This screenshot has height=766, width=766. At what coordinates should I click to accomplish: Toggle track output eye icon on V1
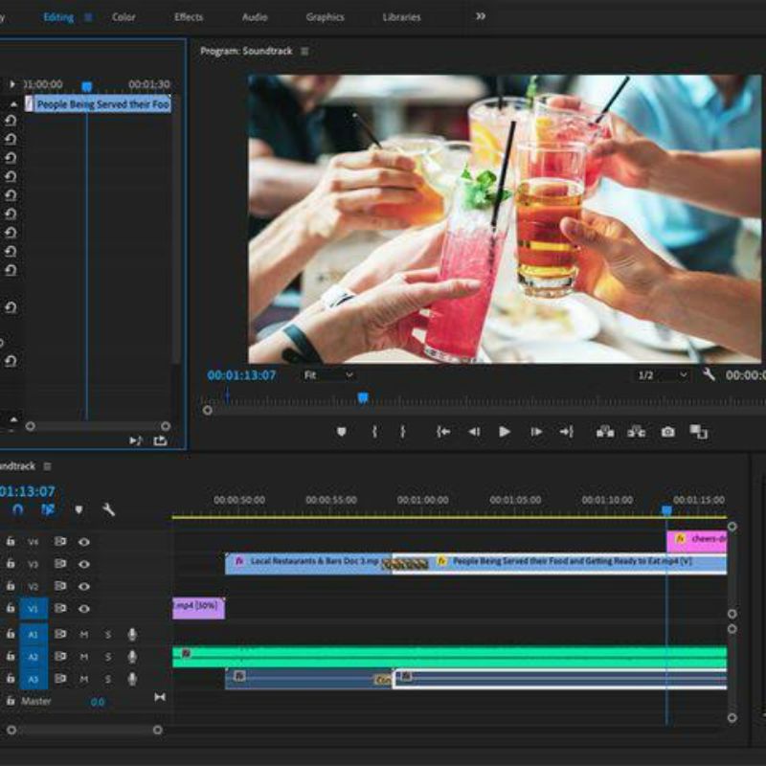(x=84, y=609)
